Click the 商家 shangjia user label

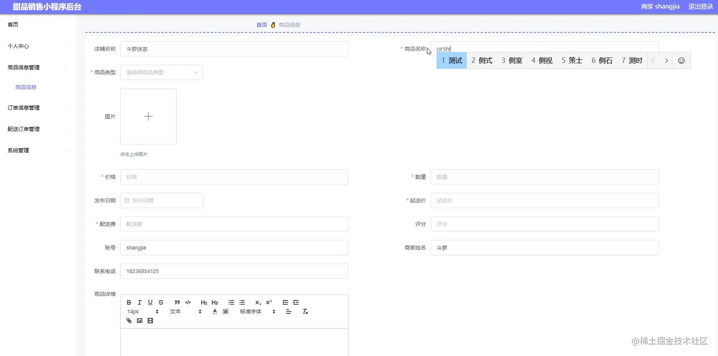(x=660, y=7)
